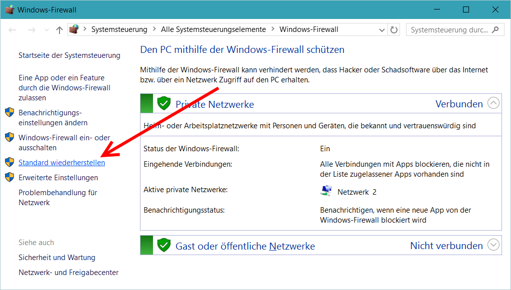Click the refresh button beside address bar

[x=394, y=30]
